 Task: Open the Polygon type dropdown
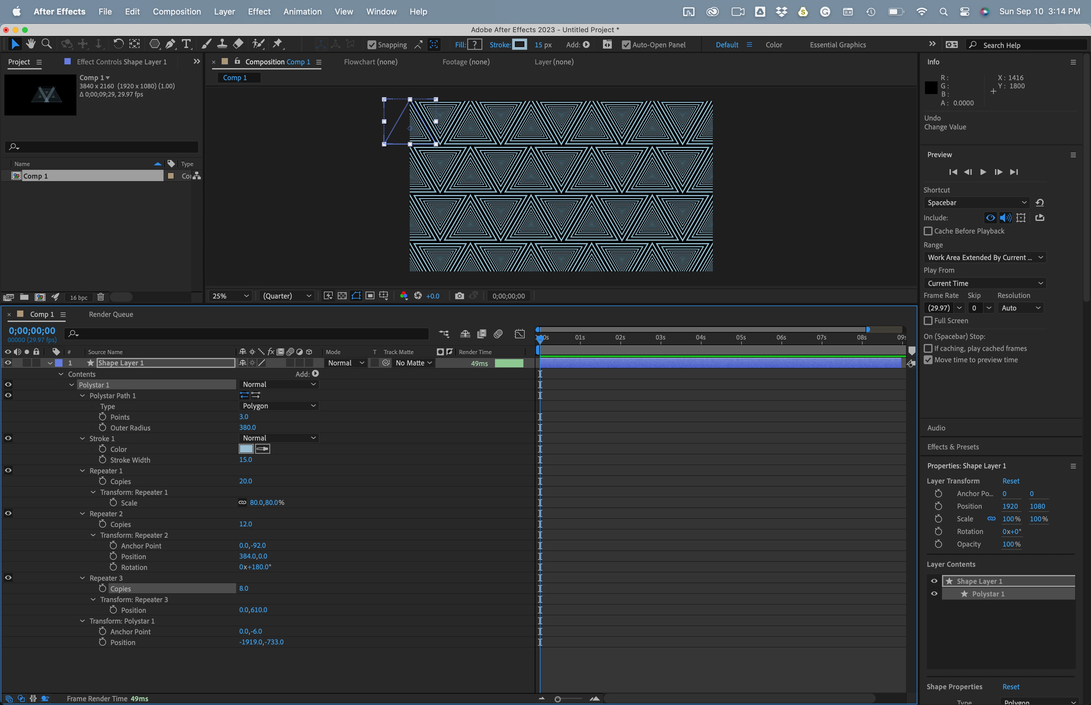pyautogui.click(x=278, y=406)
